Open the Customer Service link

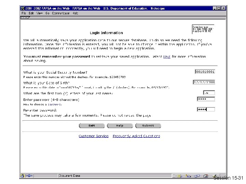coord(94,136)
